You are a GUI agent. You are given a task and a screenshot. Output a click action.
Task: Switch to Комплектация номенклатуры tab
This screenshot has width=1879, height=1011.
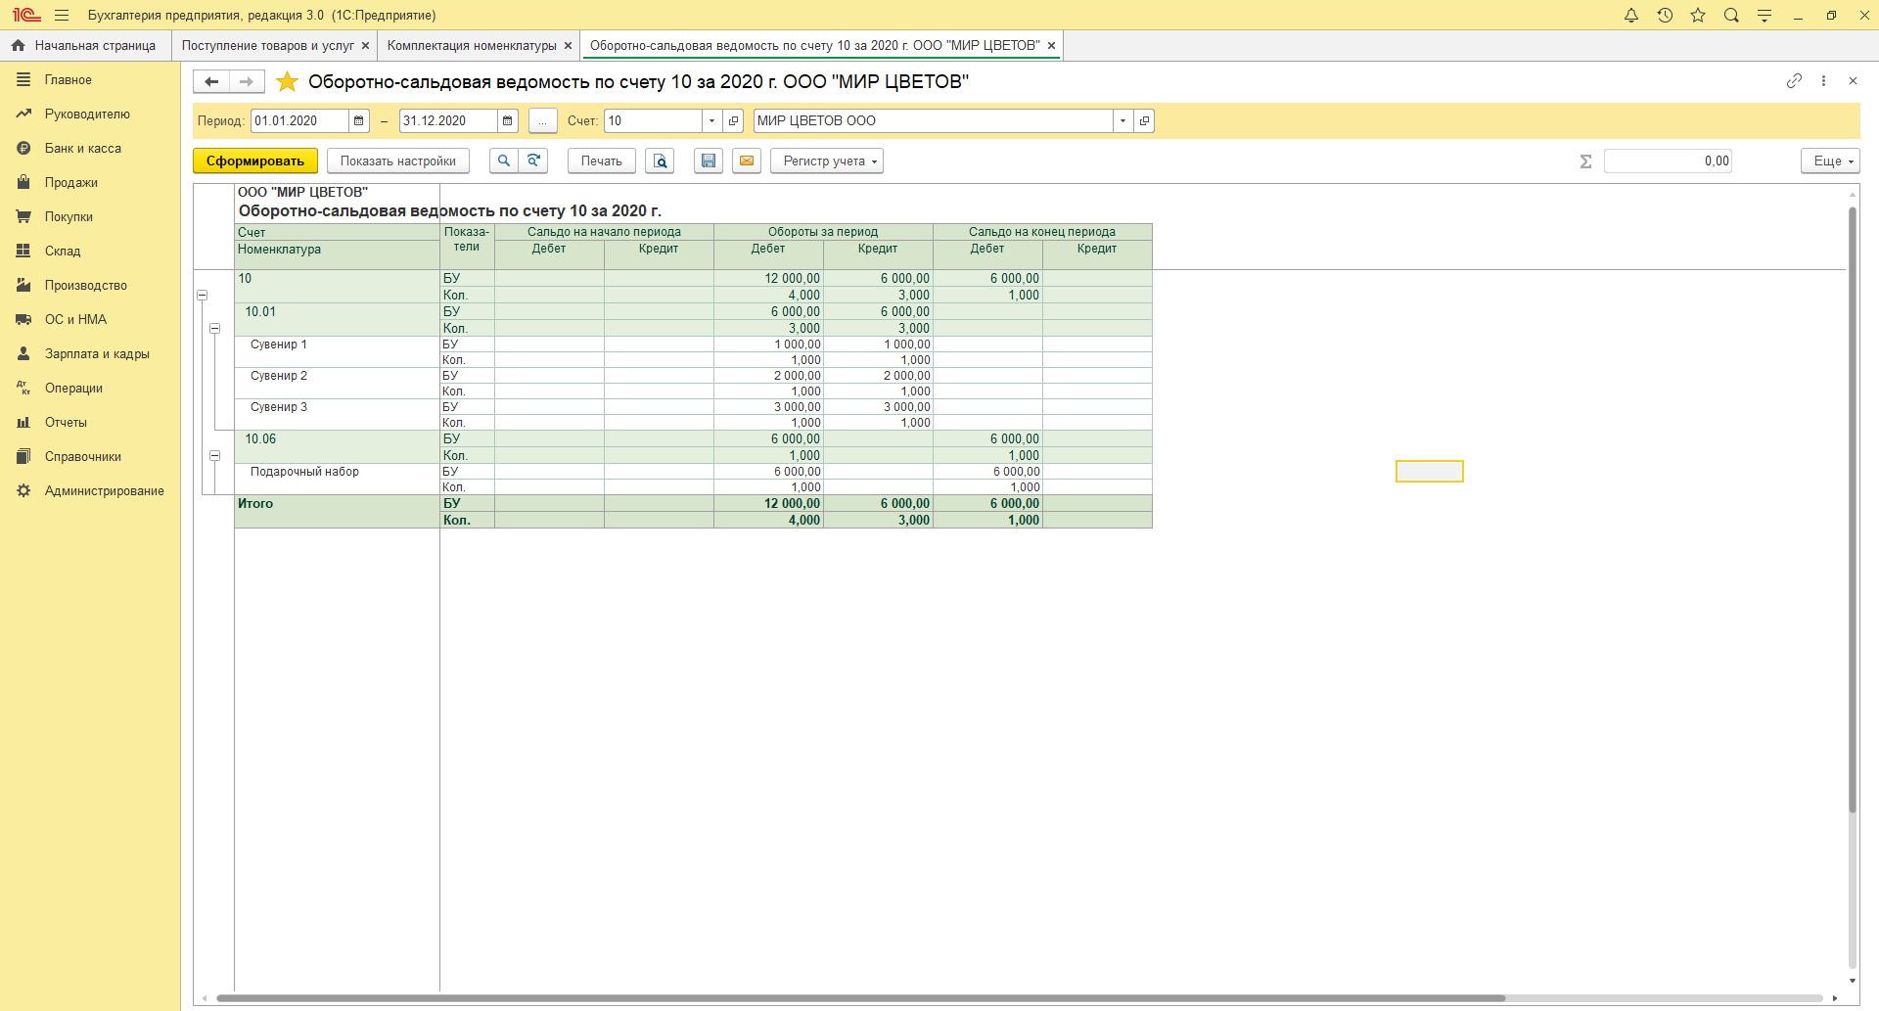pos(471,46)
